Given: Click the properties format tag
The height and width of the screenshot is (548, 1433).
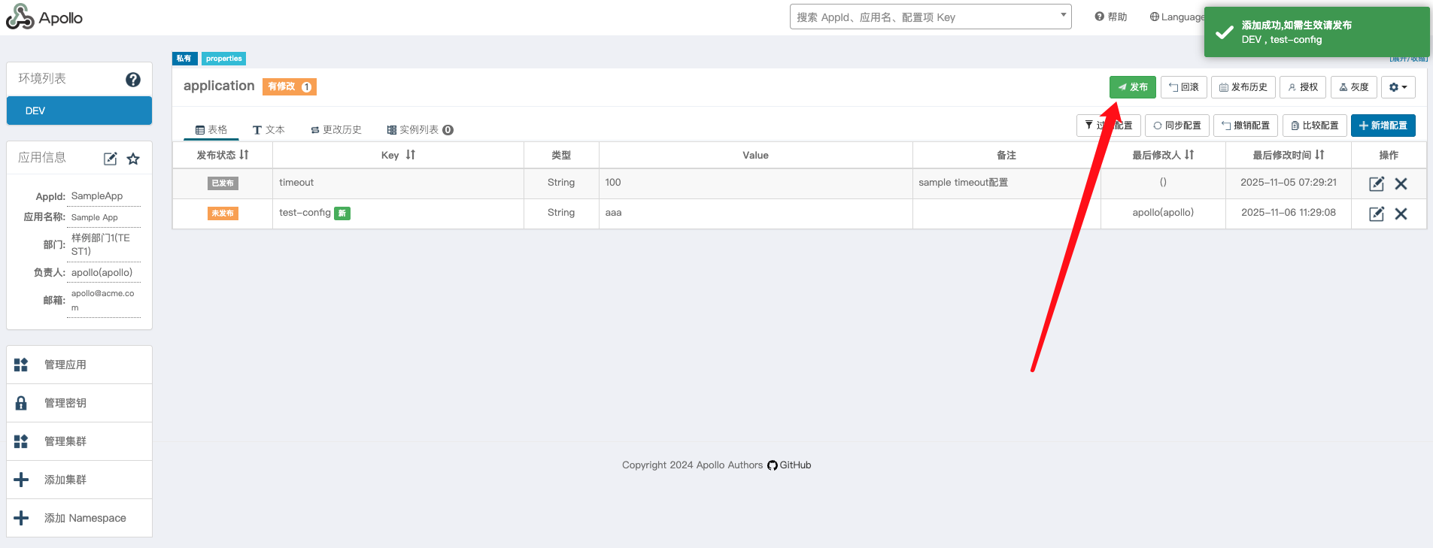Looking at the screenshot, I should 224,59.
